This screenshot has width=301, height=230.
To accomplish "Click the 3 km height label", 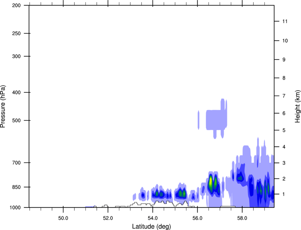I will click(x=284, y=163).
